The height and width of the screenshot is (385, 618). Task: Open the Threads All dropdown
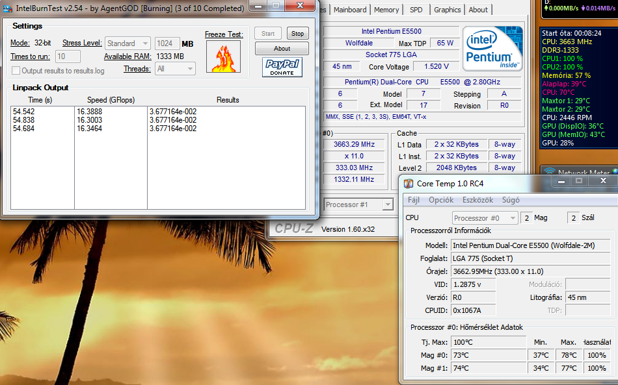[175, 69]
